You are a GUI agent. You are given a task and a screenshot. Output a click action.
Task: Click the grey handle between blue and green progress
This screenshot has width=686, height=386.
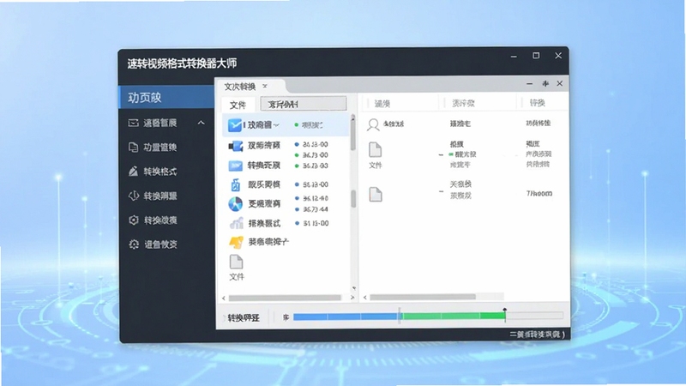click(x=400, y=316)
